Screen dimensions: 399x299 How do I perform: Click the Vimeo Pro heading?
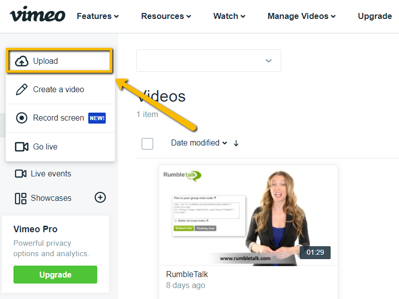tap(35, 229)
